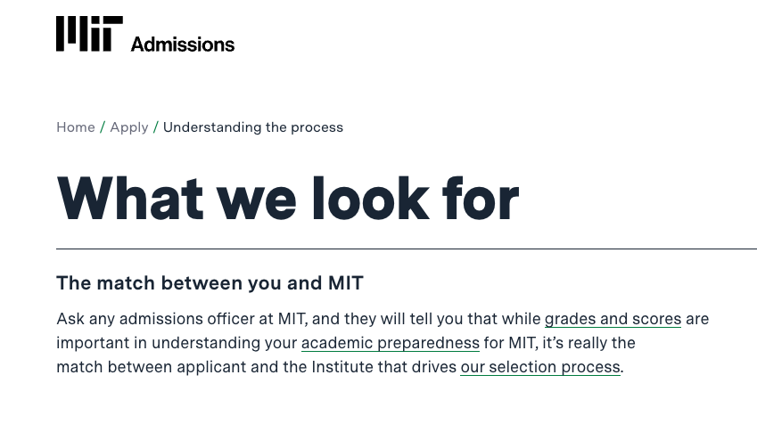Click 'The match between you and MIT' subheading

tap(210, 284)
